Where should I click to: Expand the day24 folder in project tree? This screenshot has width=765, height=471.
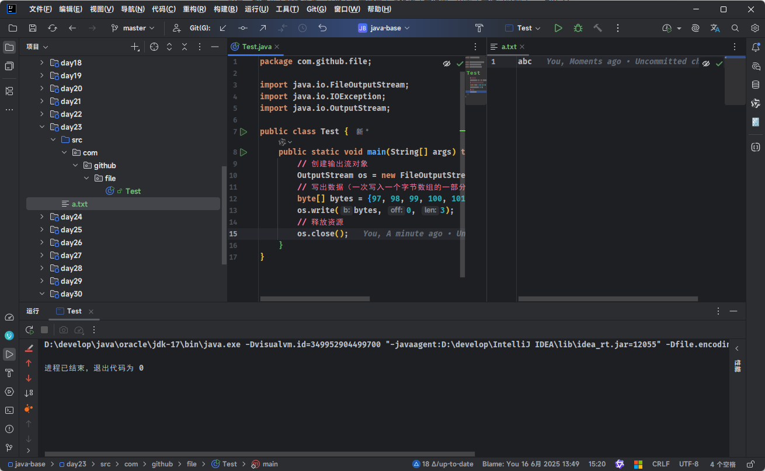click(x=42, y=217)
